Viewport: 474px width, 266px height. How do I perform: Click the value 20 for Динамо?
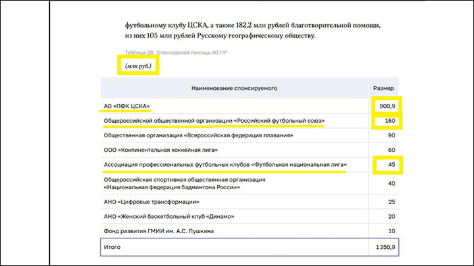[391, 216]
